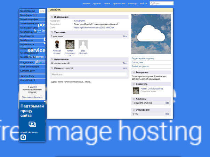210x157 pixels.
Task: Collapse the Участники section header icon
Action: pos(52,32)
